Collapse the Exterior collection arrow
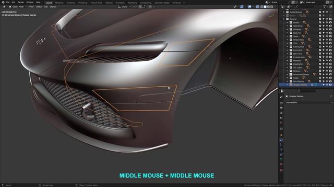The image size is (334, 187). pos(284,19)
